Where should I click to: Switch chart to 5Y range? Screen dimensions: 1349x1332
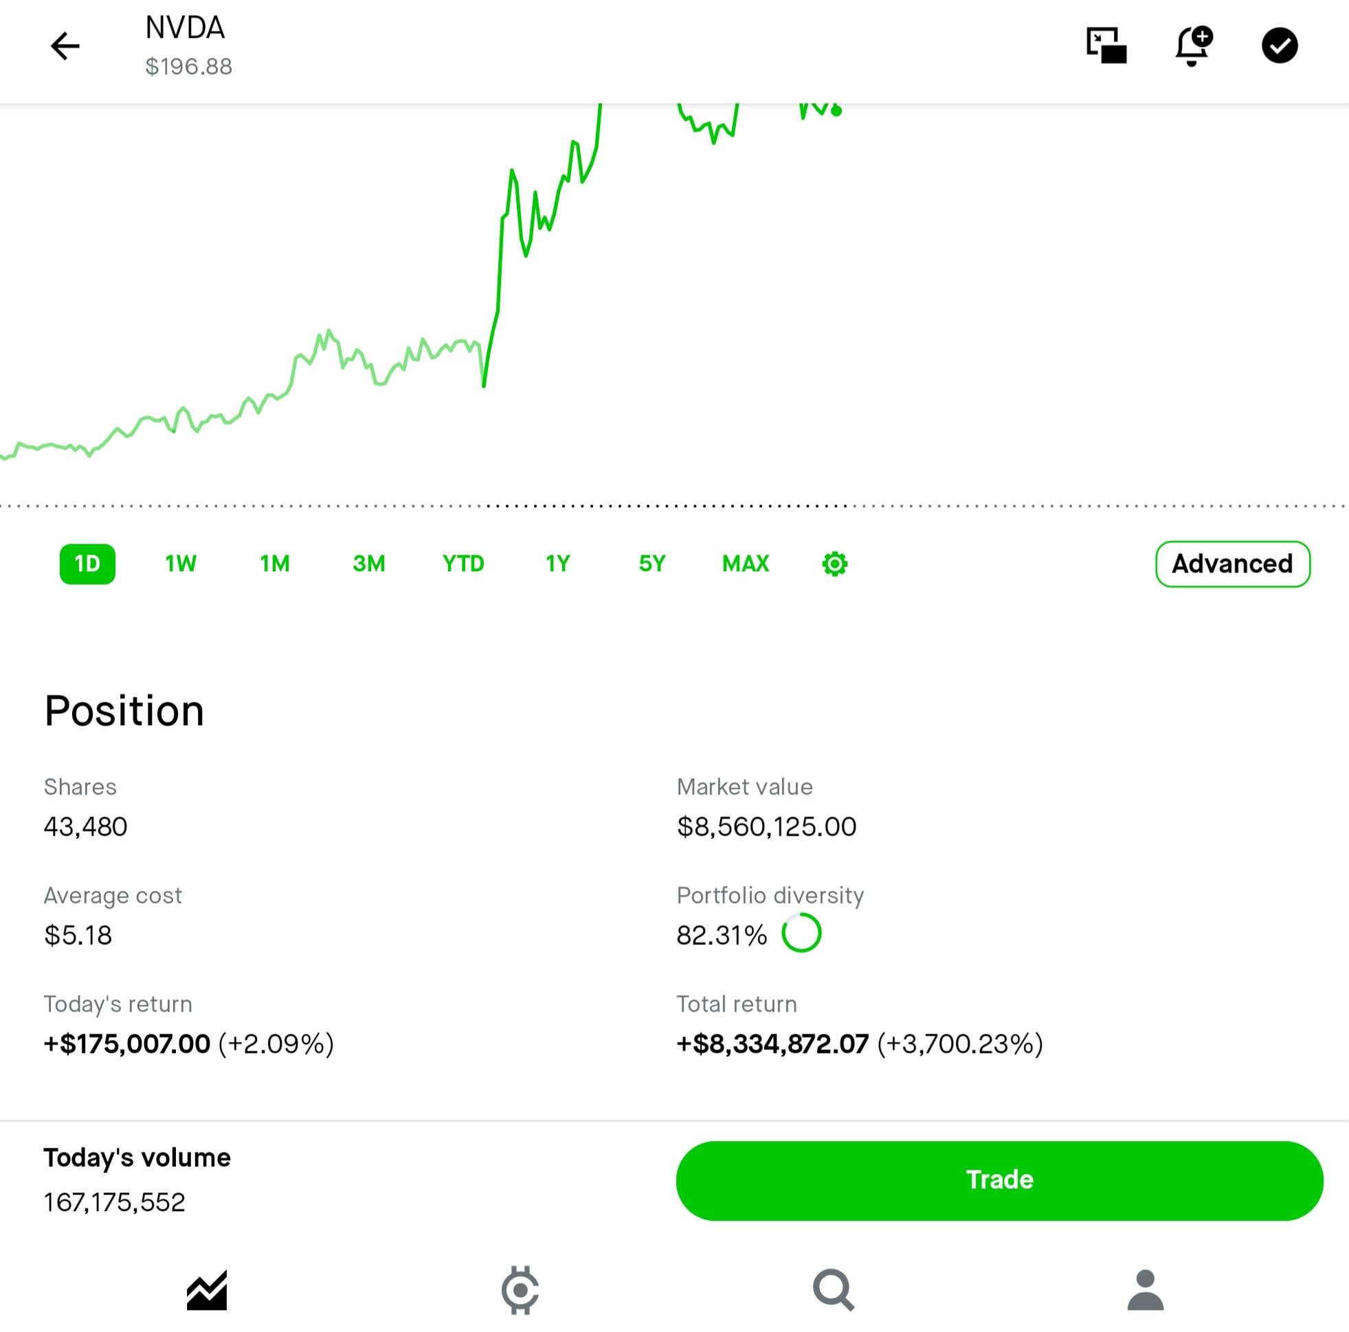(x=652, y=564)
